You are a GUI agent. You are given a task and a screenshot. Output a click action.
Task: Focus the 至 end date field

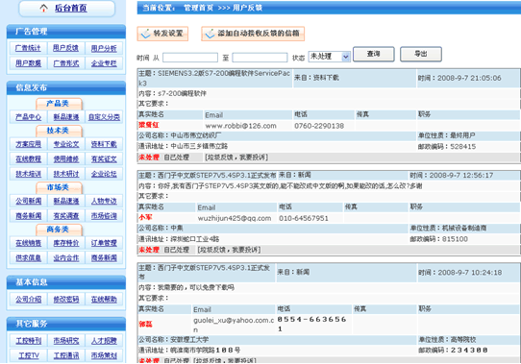(260, 58)
